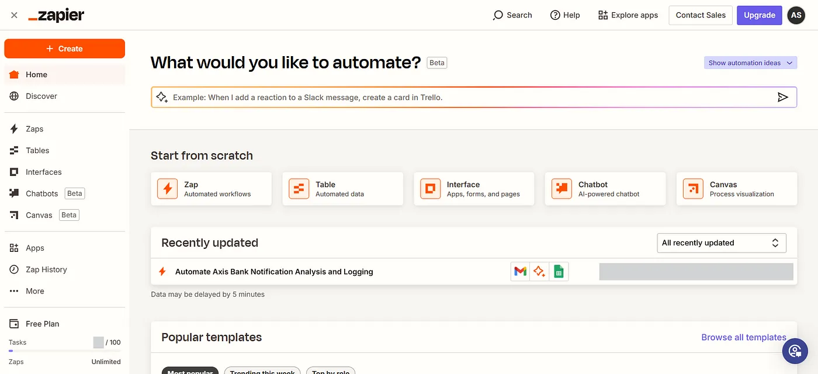Click the 'Data may be delayed by 5 minutes' note
This screenshot has width=818, height=374.
[x=207, y=295]
